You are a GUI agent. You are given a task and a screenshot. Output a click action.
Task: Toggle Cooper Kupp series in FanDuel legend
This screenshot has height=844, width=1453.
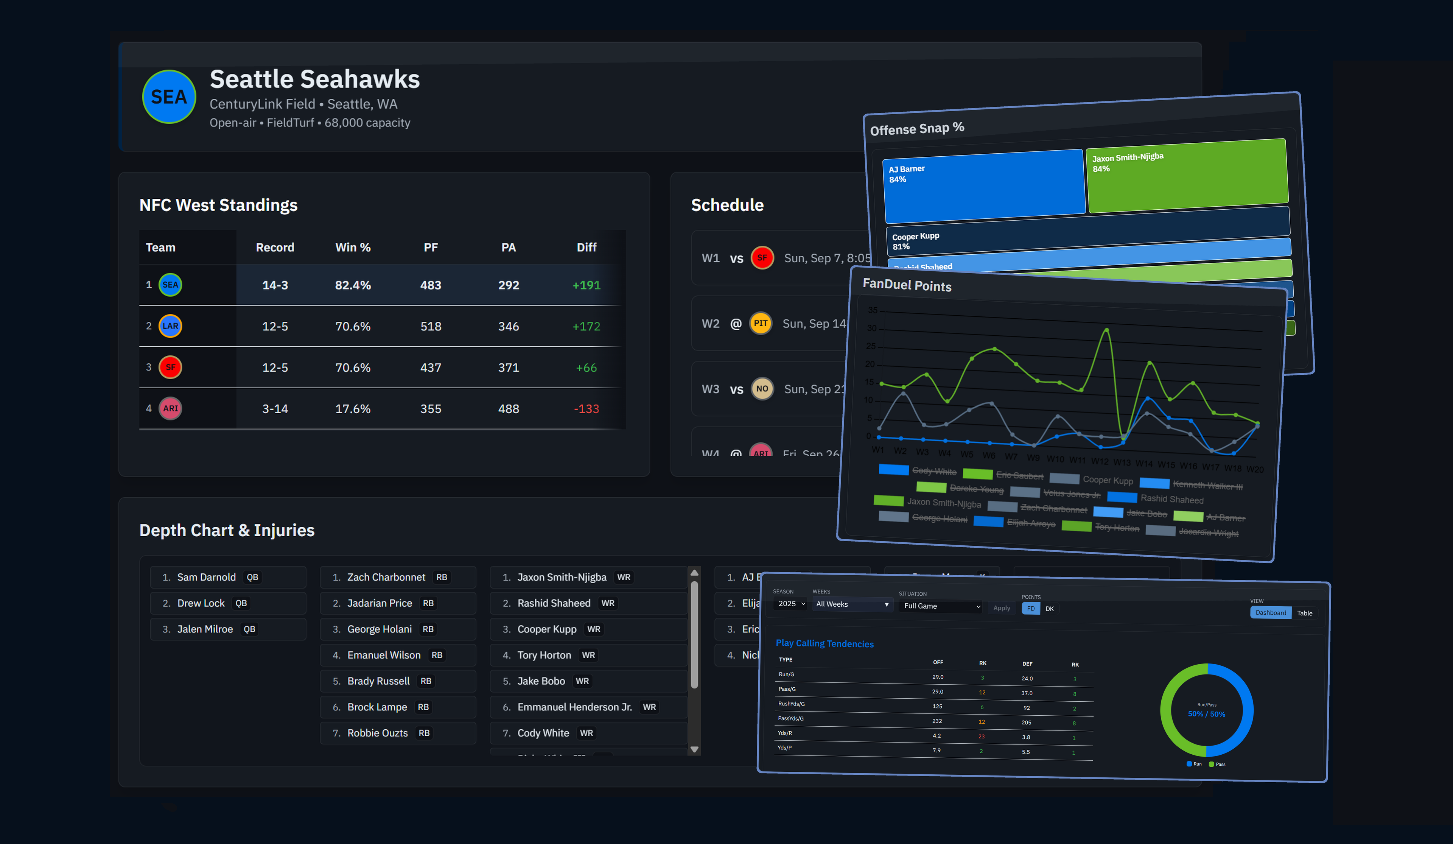tap(1091, 480)
